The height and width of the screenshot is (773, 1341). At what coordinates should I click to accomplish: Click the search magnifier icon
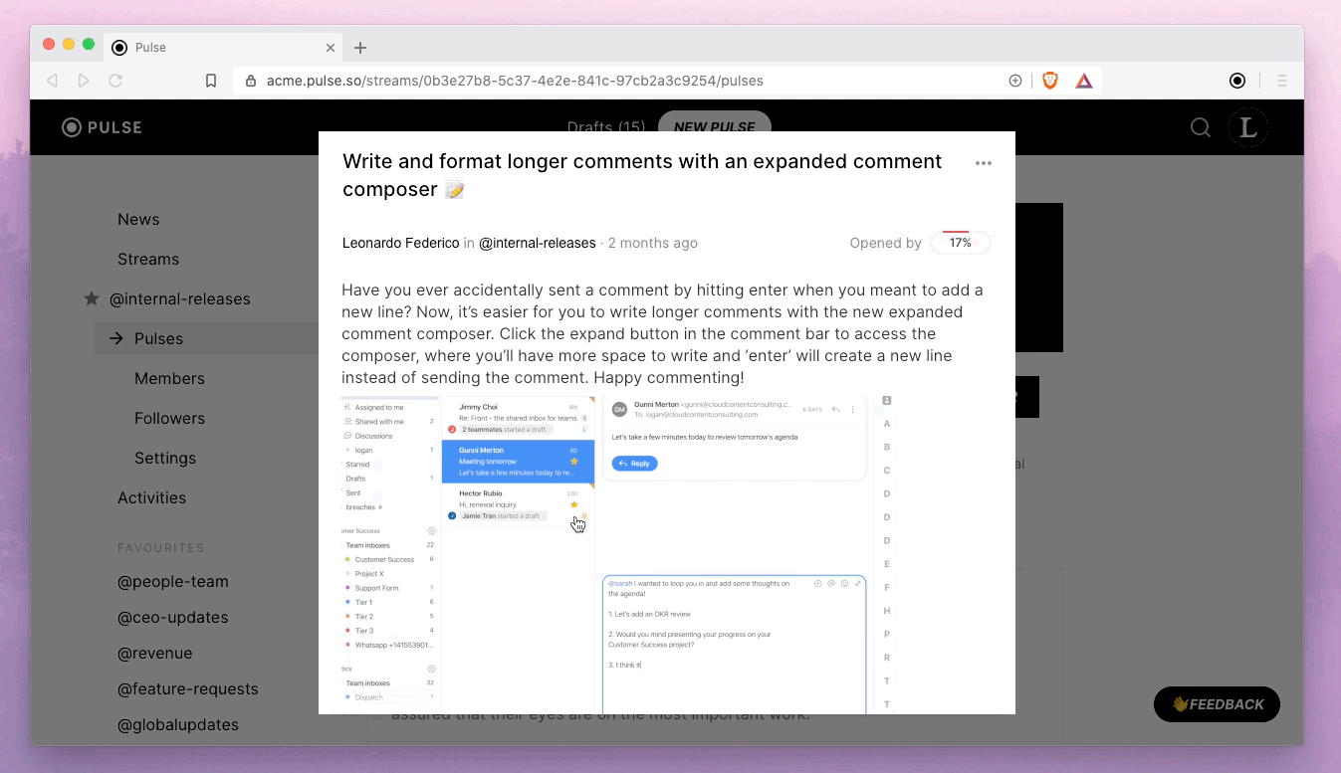point(1201,127)
